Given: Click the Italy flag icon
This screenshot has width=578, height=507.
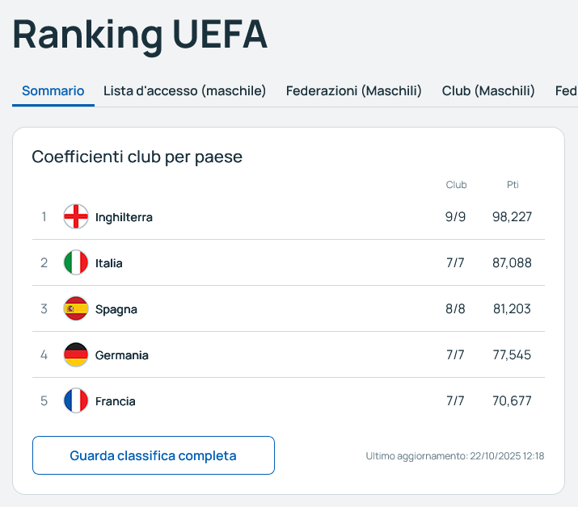Looking at the screenshot, I should (76, 262).
